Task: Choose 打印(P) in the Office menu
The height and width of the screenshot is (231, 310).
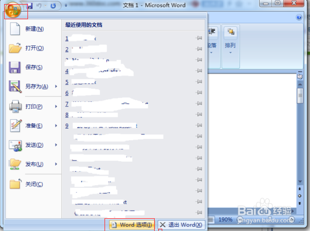Action: (x=34, y=106)
